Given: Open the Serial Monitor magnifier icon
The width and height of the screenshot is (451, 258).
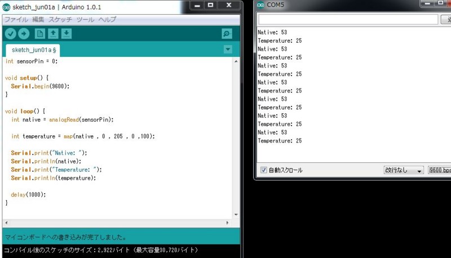Looking at the screenshot, I should tap(227, 34).
